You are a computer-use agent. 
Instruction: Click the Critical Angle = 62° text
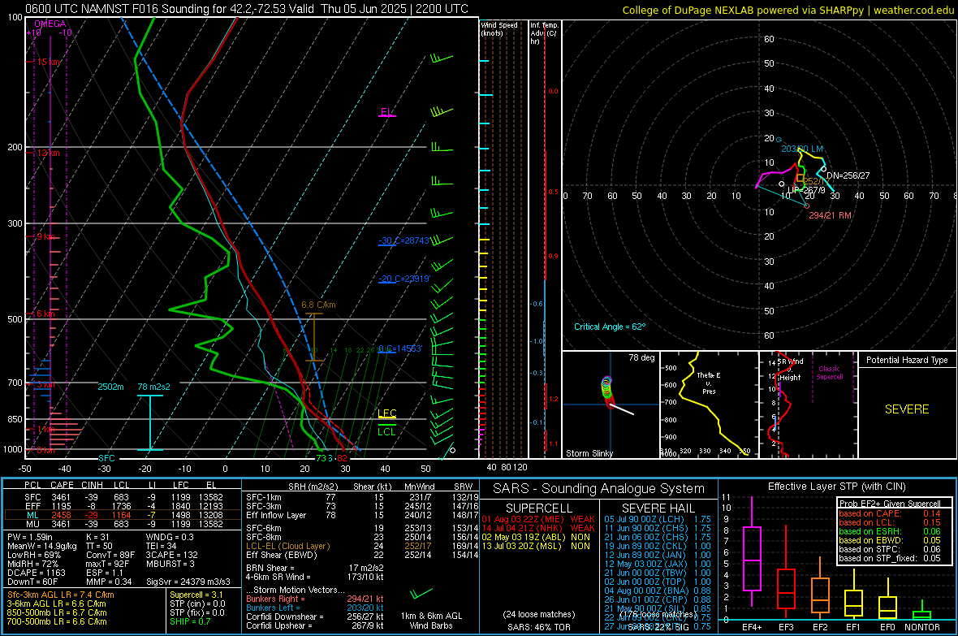(x=610, y=327)
